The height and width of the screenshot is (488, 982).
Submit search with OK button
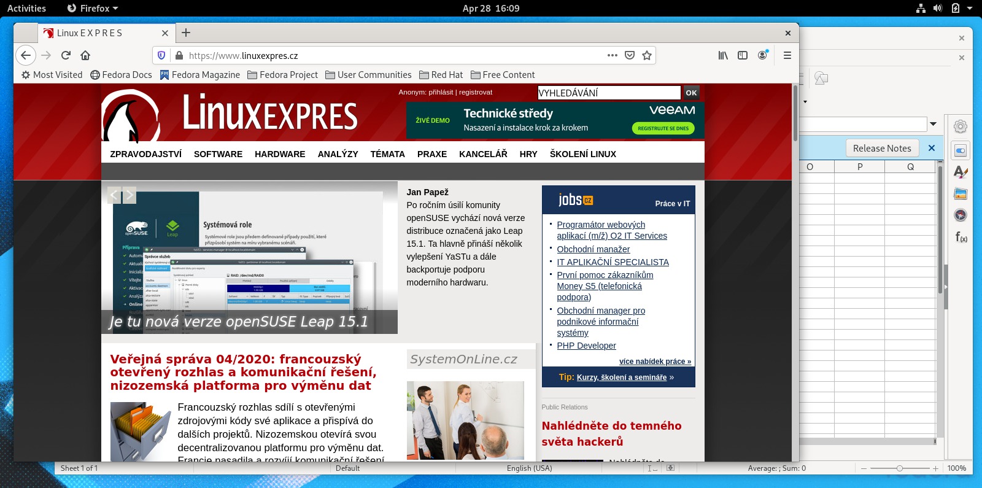coord(691,93)
